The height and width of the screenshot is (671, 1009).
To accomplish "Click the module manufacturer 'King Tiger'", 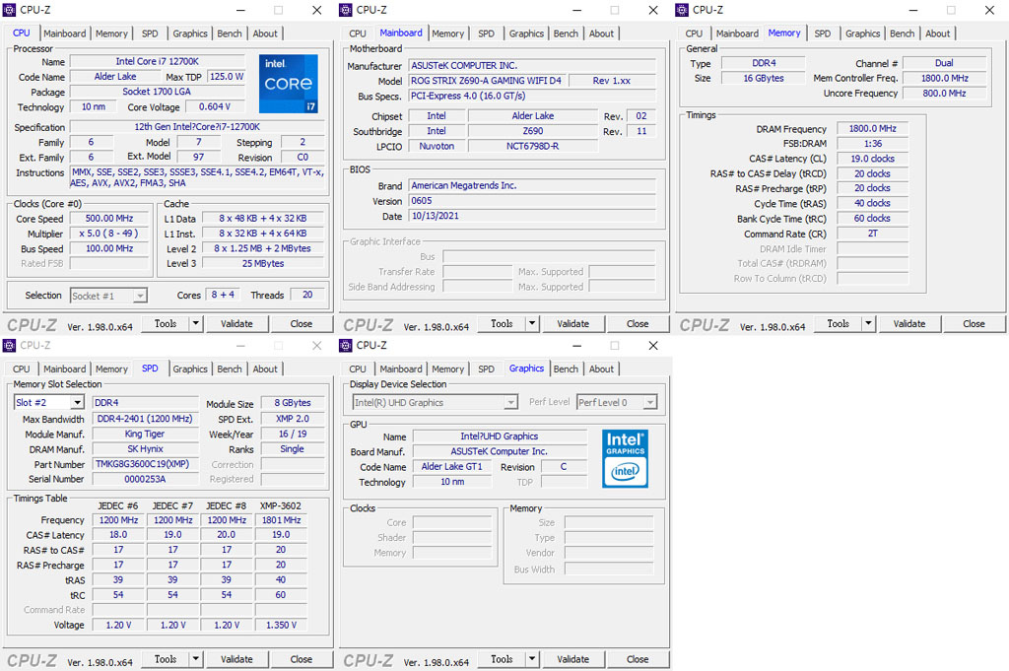I will point(146,435).
